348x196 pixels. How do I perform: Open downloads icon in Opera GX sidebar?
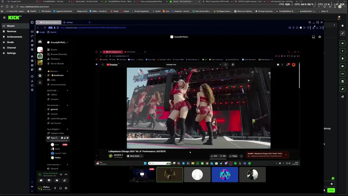point(32,81)
